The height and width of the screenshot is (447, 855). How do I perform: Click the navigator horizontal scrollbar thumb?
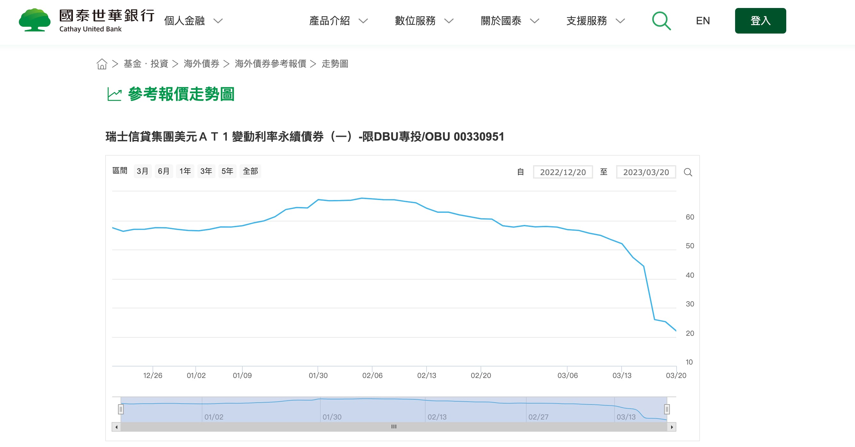click(394, 427)
